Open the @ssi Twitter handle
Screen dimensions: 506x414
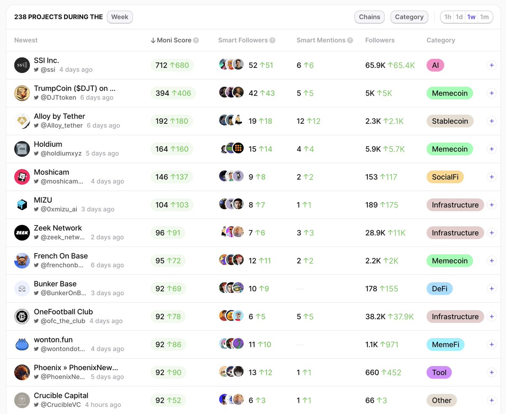(x=48, y=70)
